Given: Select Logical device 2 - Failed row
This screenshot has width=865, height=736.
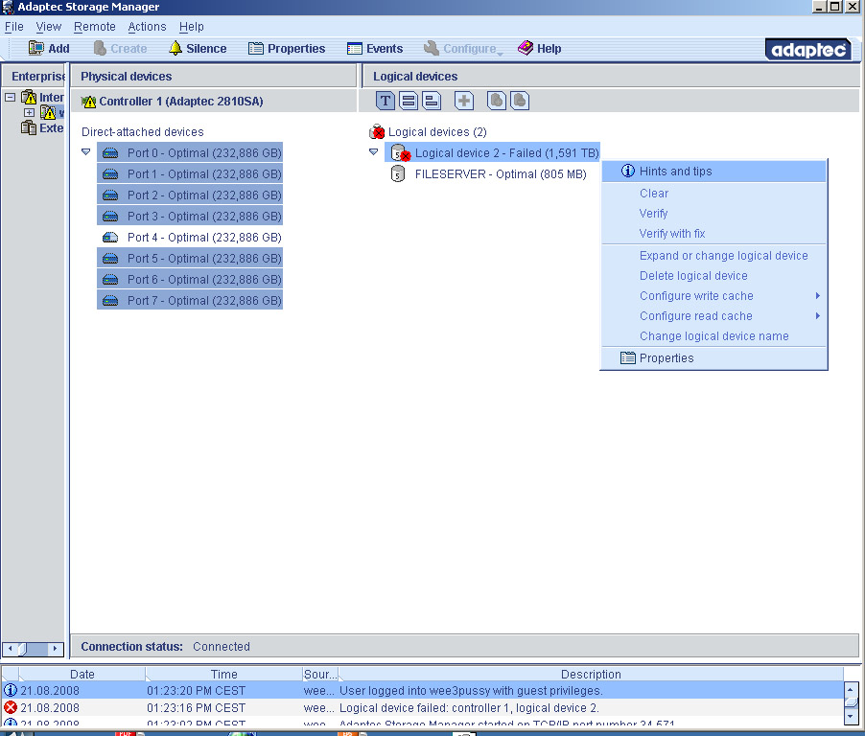Looking at the screenshot, I should pos(492,152).
